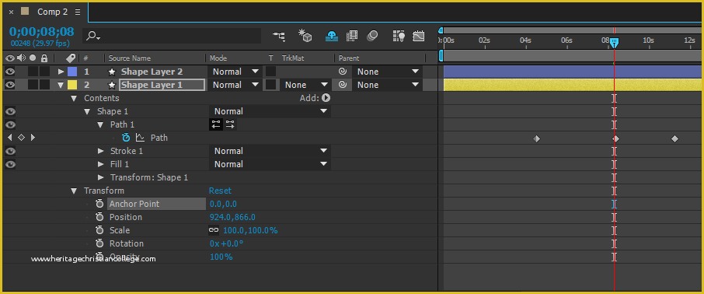Hide Shape Layer 2 with eye icon
The image size is (704, 294).
[10, 72]
